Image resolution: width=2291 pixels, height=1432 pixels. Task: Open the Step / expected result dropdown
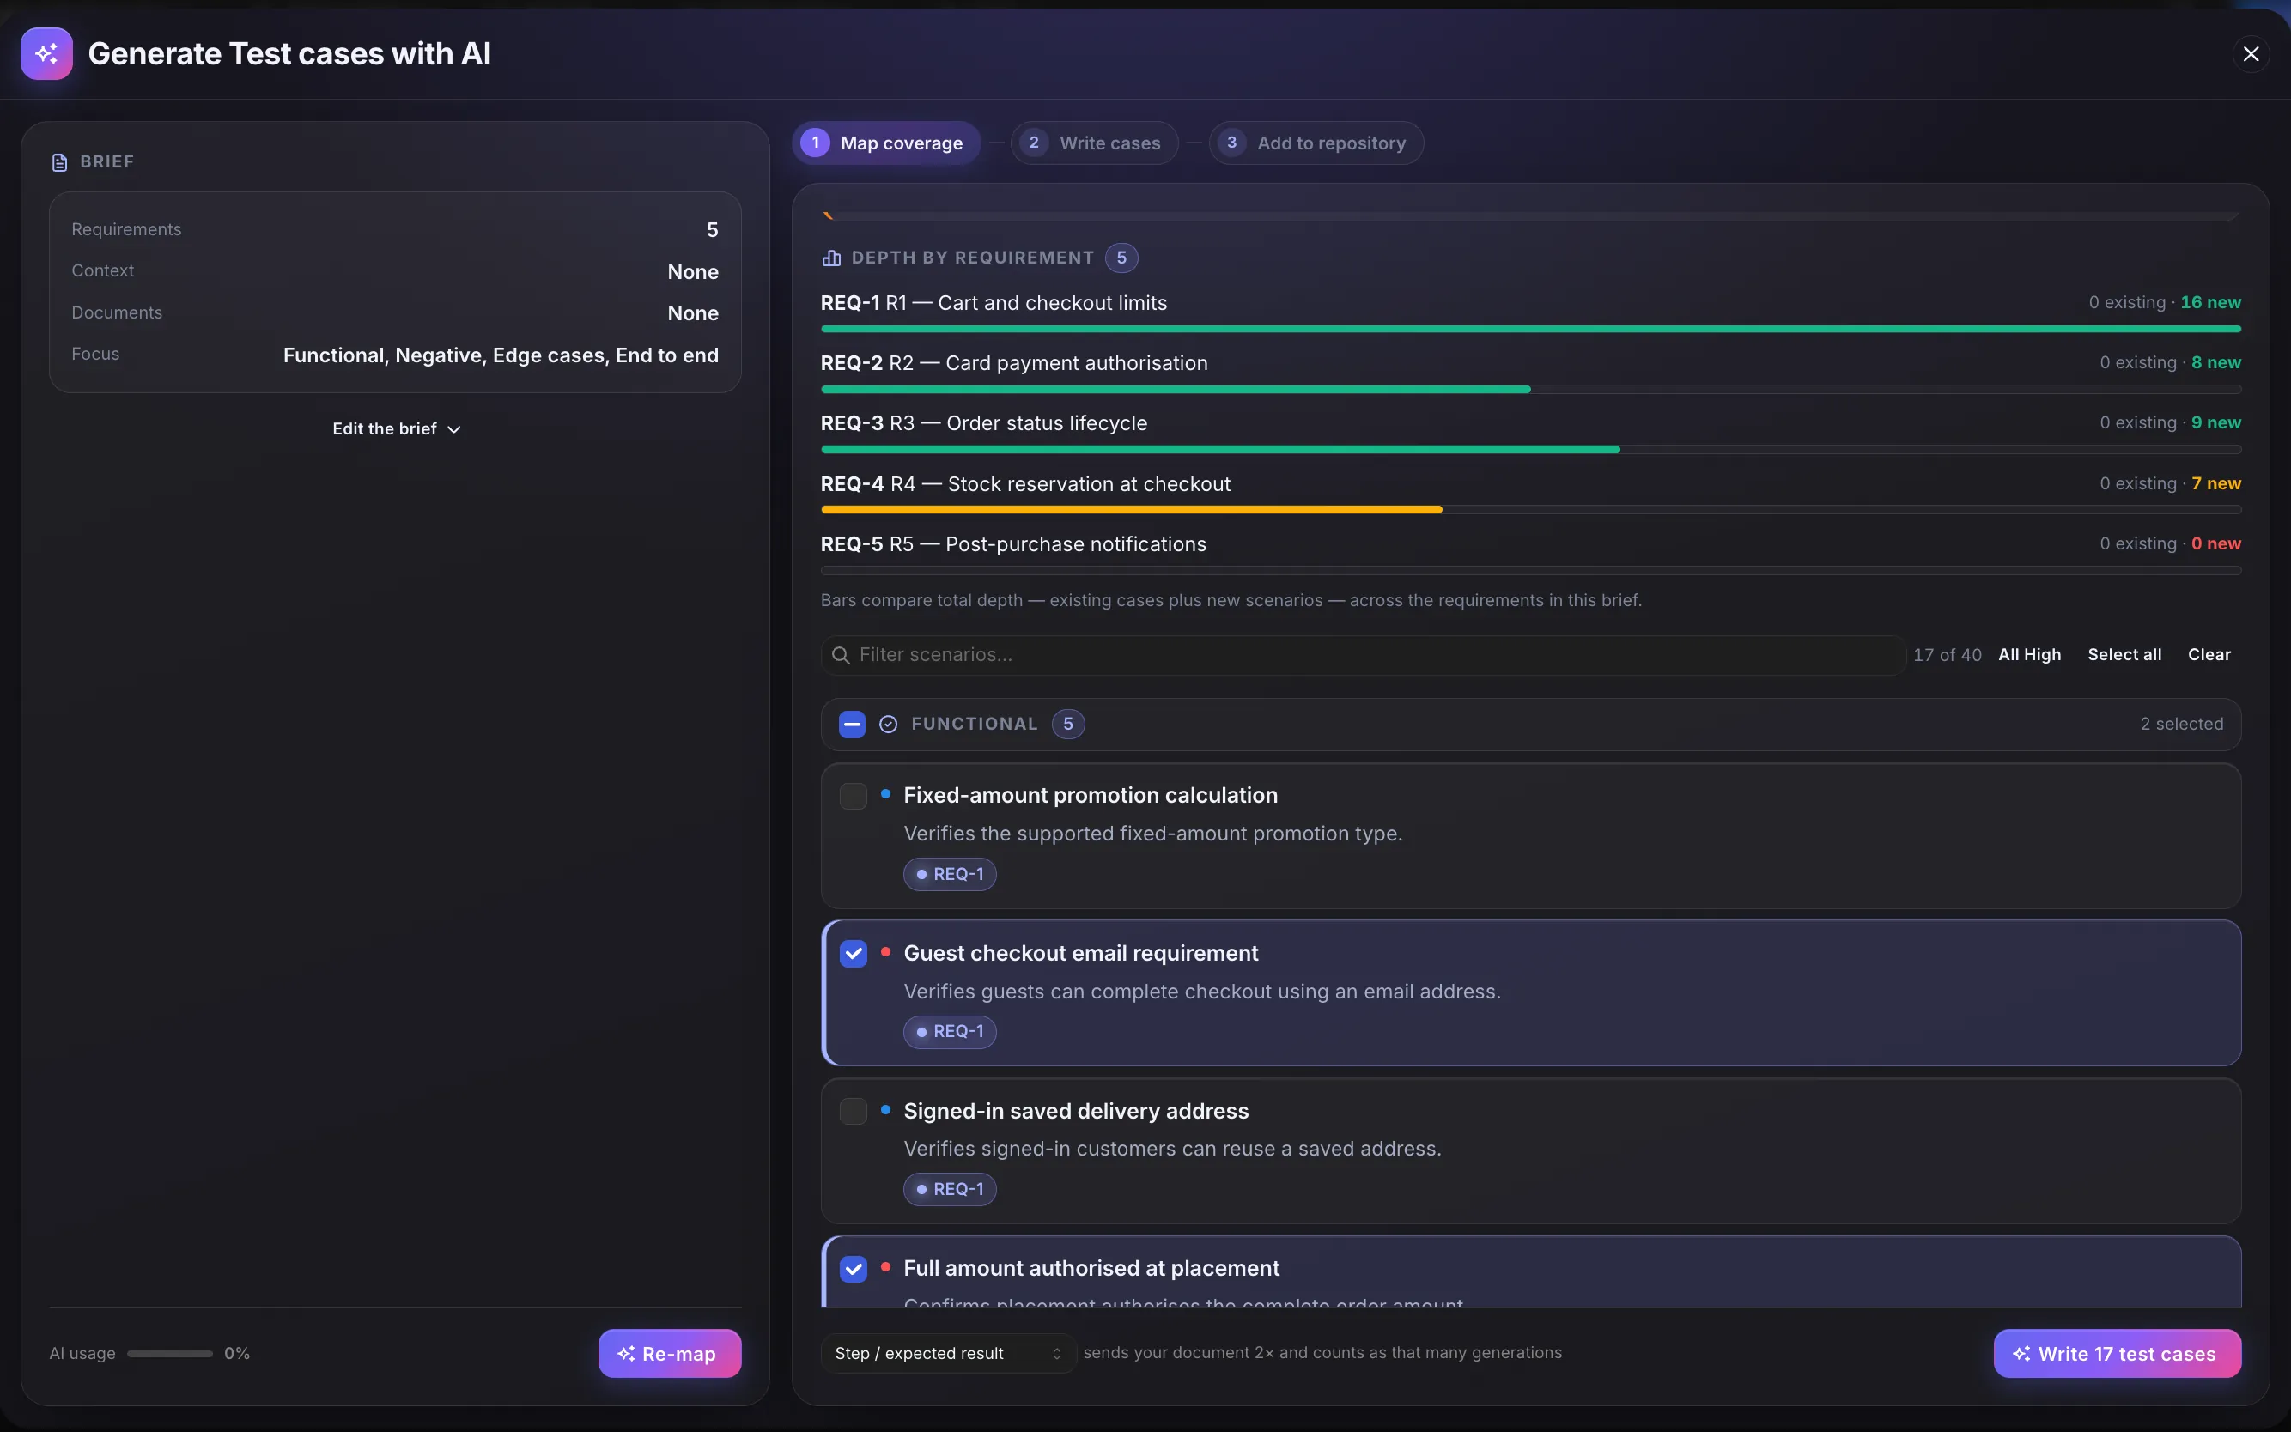pos(948,1353)
